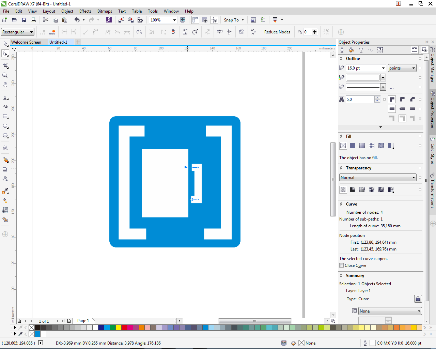436x349 pixels.
Task: Open the outline width dropdown
Action: [383, 68]
